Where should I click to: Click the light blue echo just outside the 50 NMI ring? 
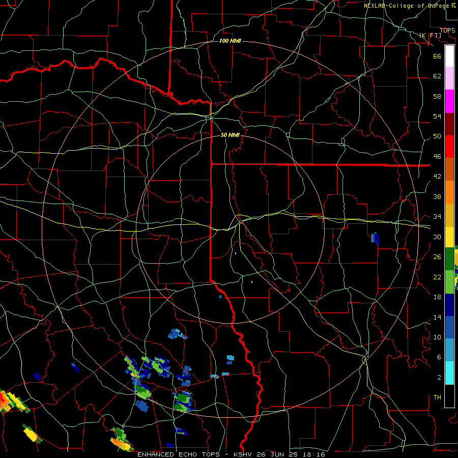pos(178,334)
